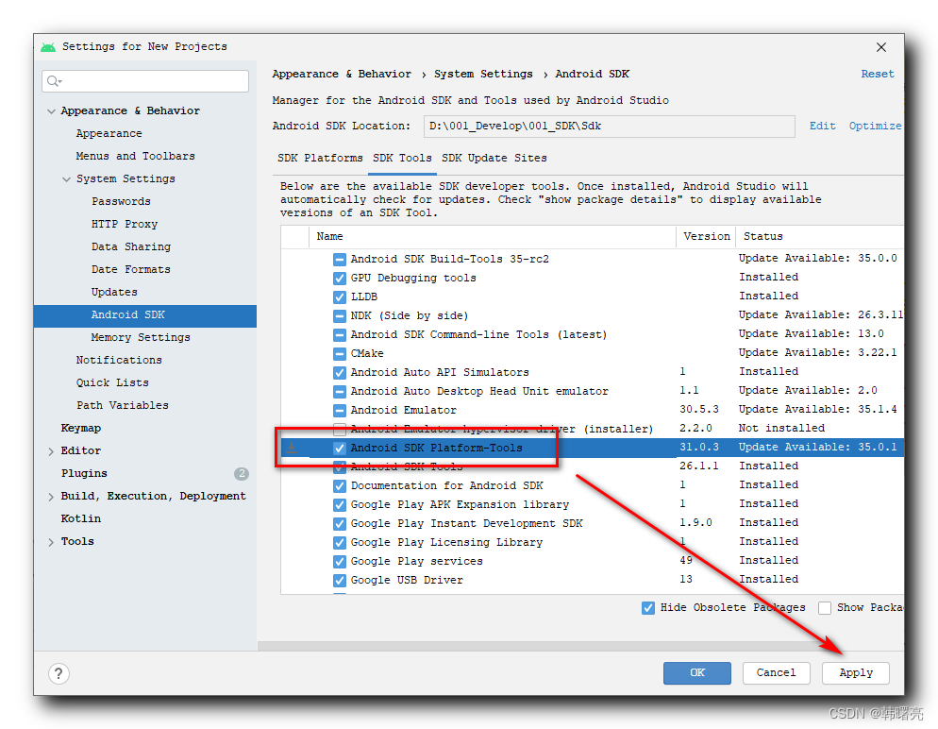Uncheck Google Play services checkbox
Image resolution: width=938 pixels, height=729 pixels.
pos(339,562)
